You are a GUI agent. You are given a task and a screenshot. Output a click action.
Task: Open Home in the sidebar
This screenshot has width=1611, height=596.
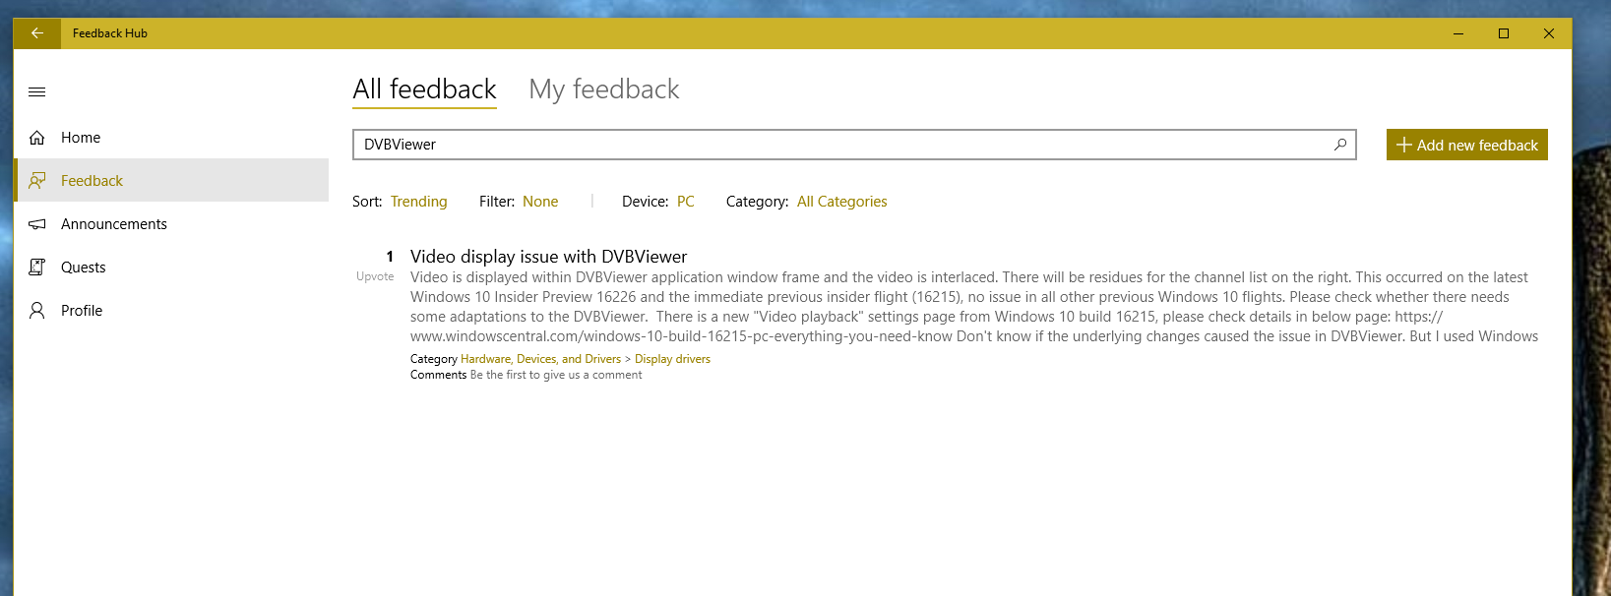point(171,138)
